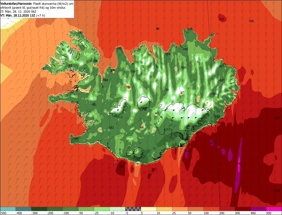The width and height of the screenshot is (282, 215).
Task: Click the darkest green legend swatch between -300 and -200
Action: (x=39, y=209)
